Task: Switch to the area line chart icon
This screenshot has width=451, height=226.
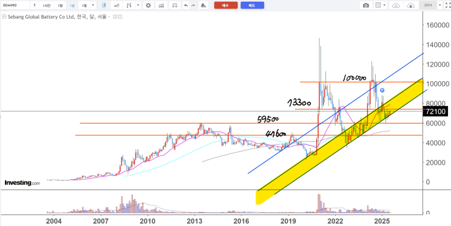Action: (x=117, y=5)
